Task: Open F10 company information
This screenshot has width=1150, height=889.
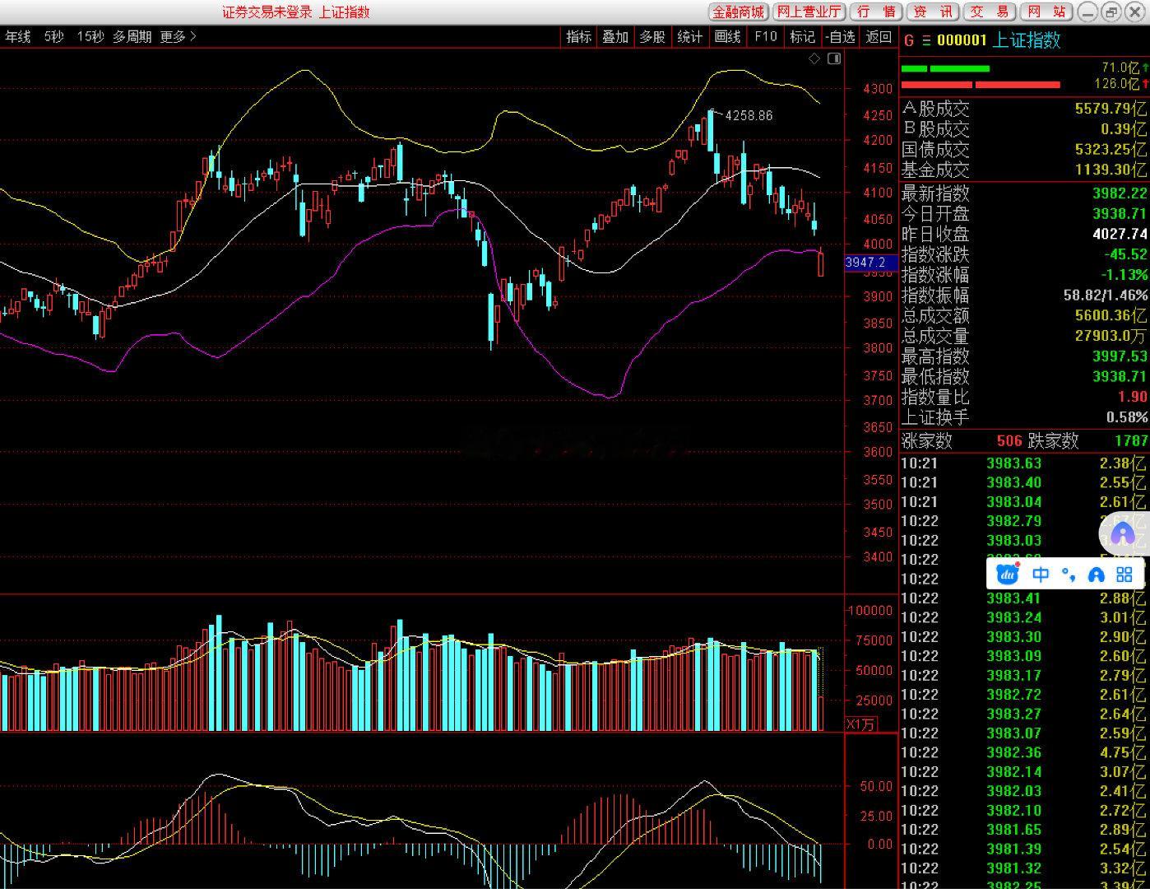Action: (766, 36)
